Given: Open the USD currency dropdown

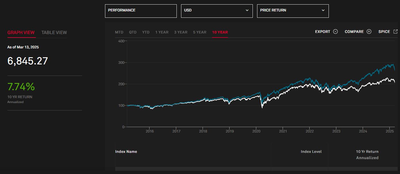Looking at the screenshot, I should (217, 11).
